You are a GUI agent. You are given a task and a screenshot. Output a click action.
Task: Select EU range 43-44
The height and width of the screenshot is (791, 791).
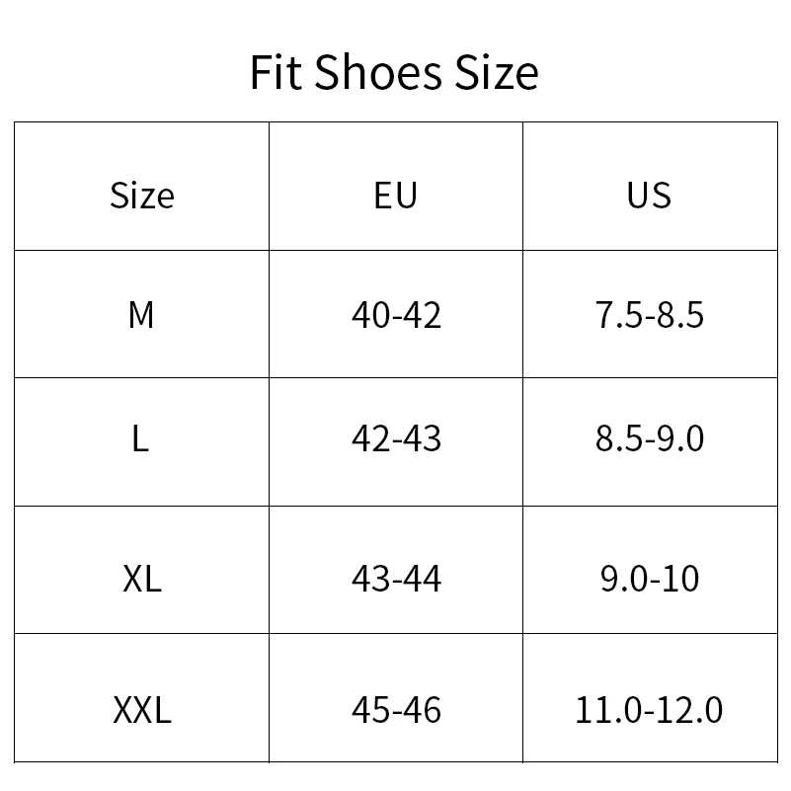point(396,578)
